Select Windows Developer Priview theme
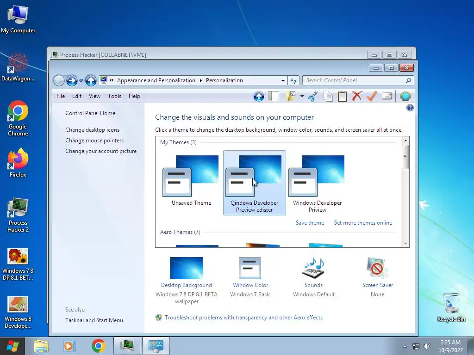This screenshot has width=474, height=355. (318, 183)
